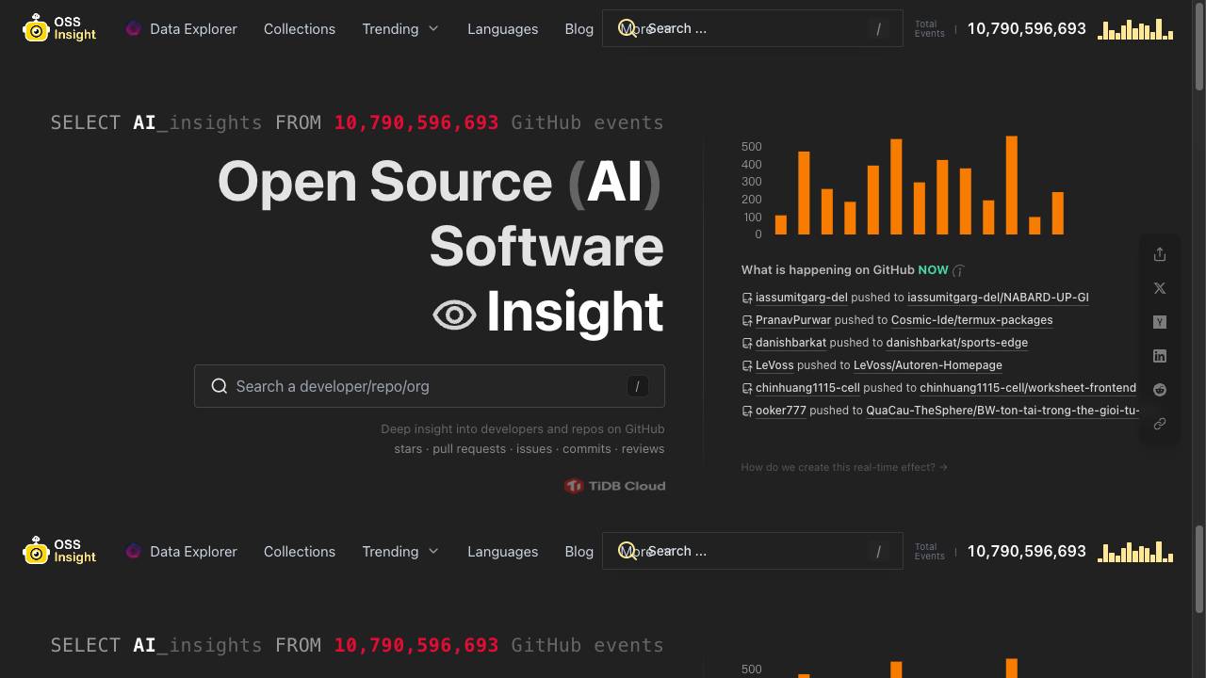Click the red 10,790,596,693 number in the top SELECT line
This screenshot has width=1206, height=678.
pos(416,122)
